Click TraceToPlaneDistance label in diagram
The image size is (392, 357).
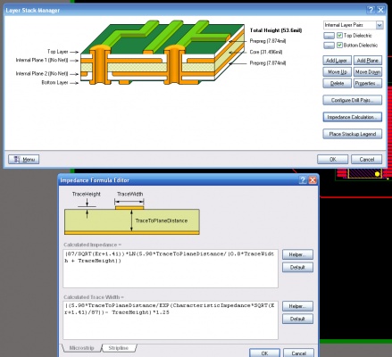tap(162, 220)
